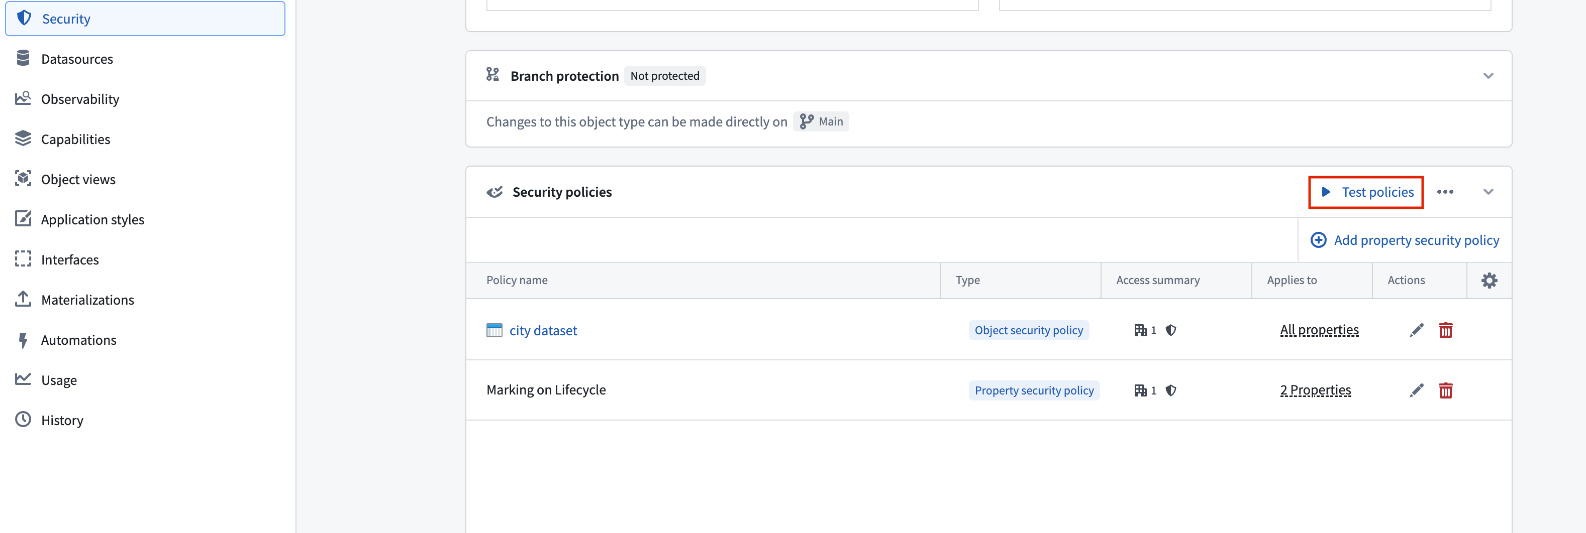Viewport: 1586px width, 533px height.
Task: Edit the city dataset policy
Action: pyautogui.click(x=1416, y=330)
